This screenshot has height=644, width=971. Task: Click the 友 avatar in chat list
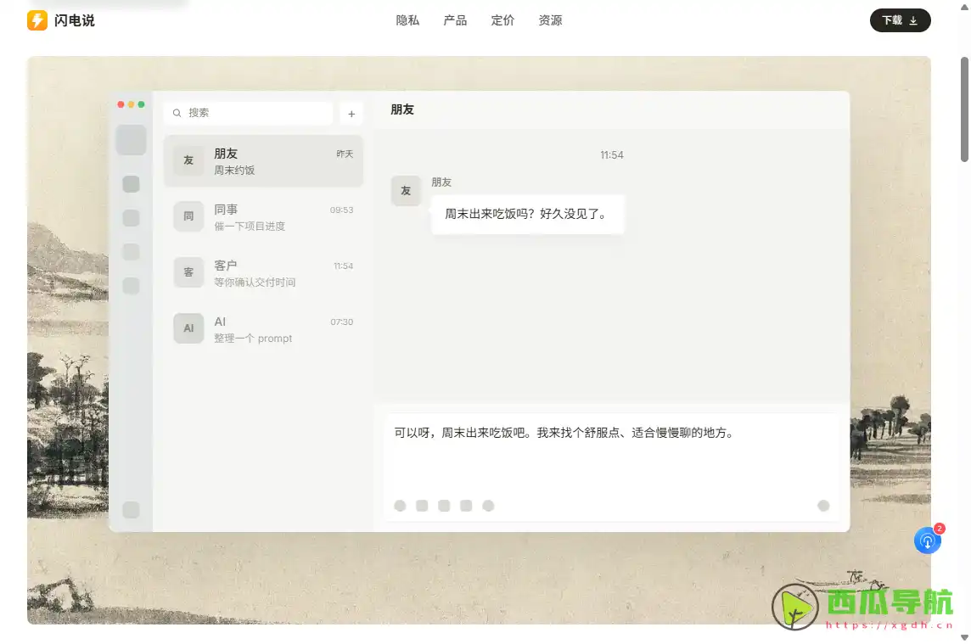click(188, 160)
